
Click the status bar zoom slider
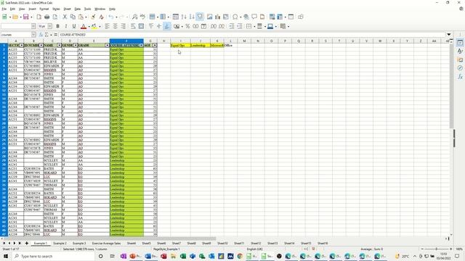click(x=437, y=249)
